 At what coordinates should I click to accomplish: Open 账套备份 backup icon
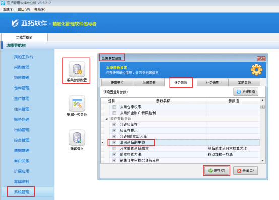(x=77, y=138)
